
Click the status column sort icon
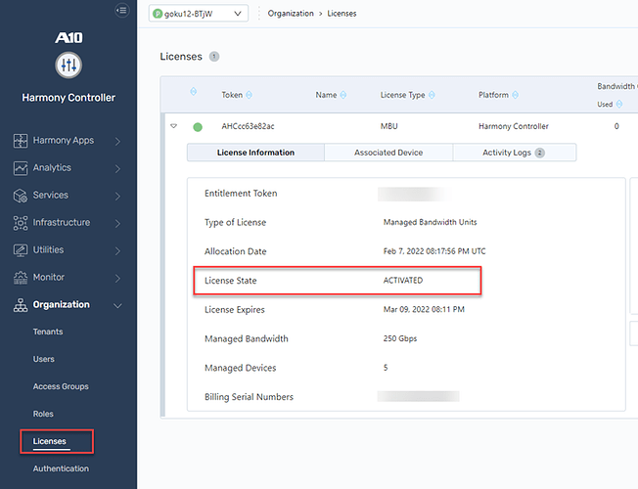(194, 91)
